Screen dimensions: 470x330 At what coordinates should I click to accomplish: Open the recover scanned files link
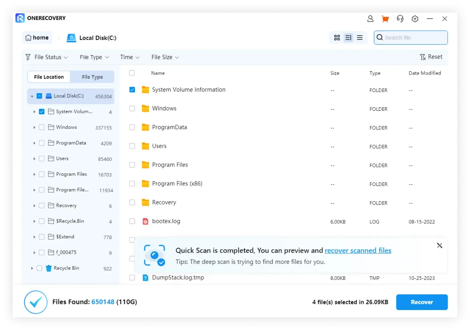tap(358, 250)
